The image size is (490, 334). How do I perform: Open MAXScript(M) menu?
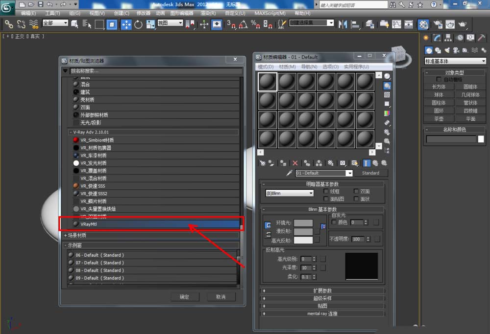point(269,13)
